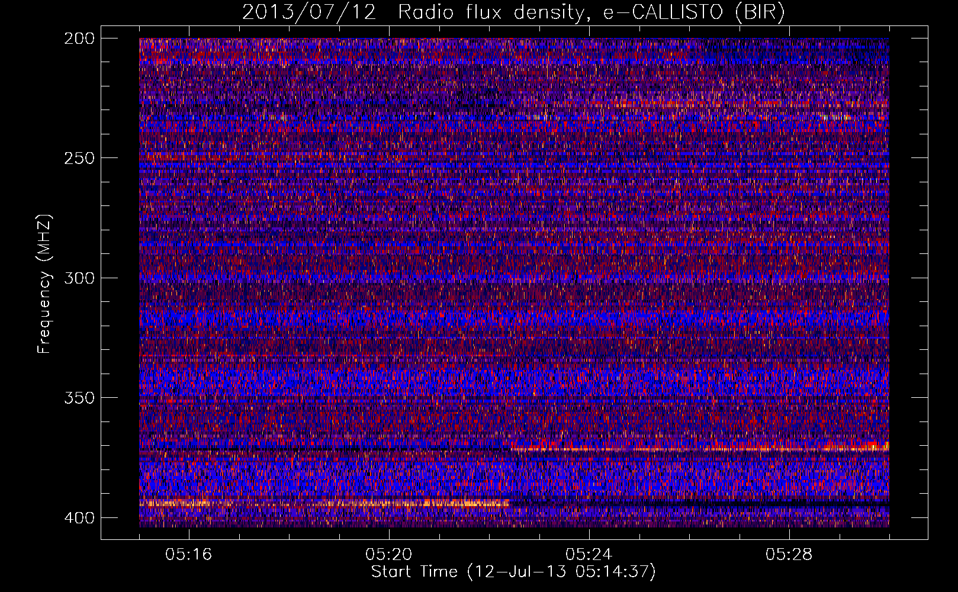Click the 300 frequency tick label

[79, 278]
